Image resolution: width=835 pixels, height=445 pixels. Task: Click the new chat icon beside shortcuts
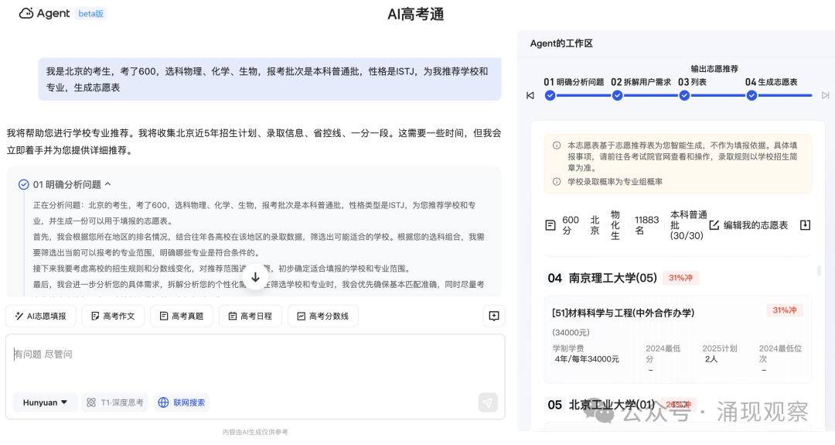point(493,316)
